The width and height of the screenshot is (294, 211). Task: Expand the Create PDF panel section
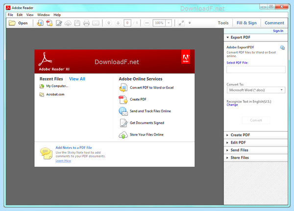256,135
